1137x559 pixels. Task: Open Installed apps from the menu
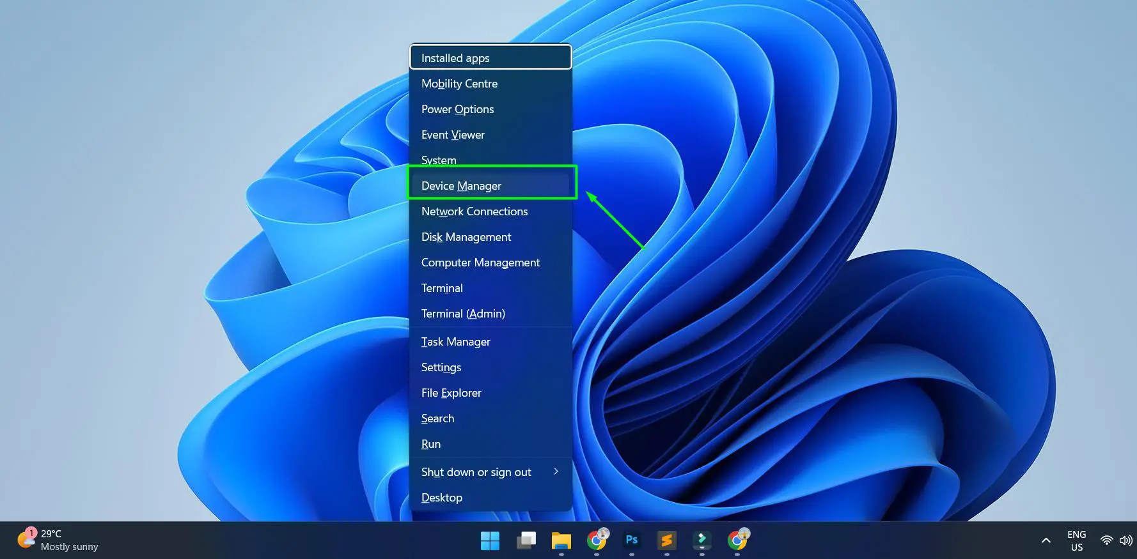[x=490, y=57]
